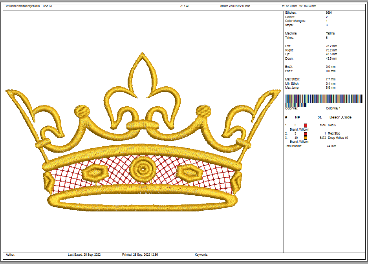The width and height of the screenshot is (368, 264).
Task: Click the Machine value Tajima
Action: point(330,34)
